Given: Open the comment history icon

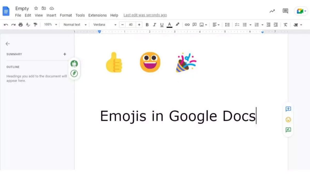Looking at the screenshot, I should click(x=285, y=11).
